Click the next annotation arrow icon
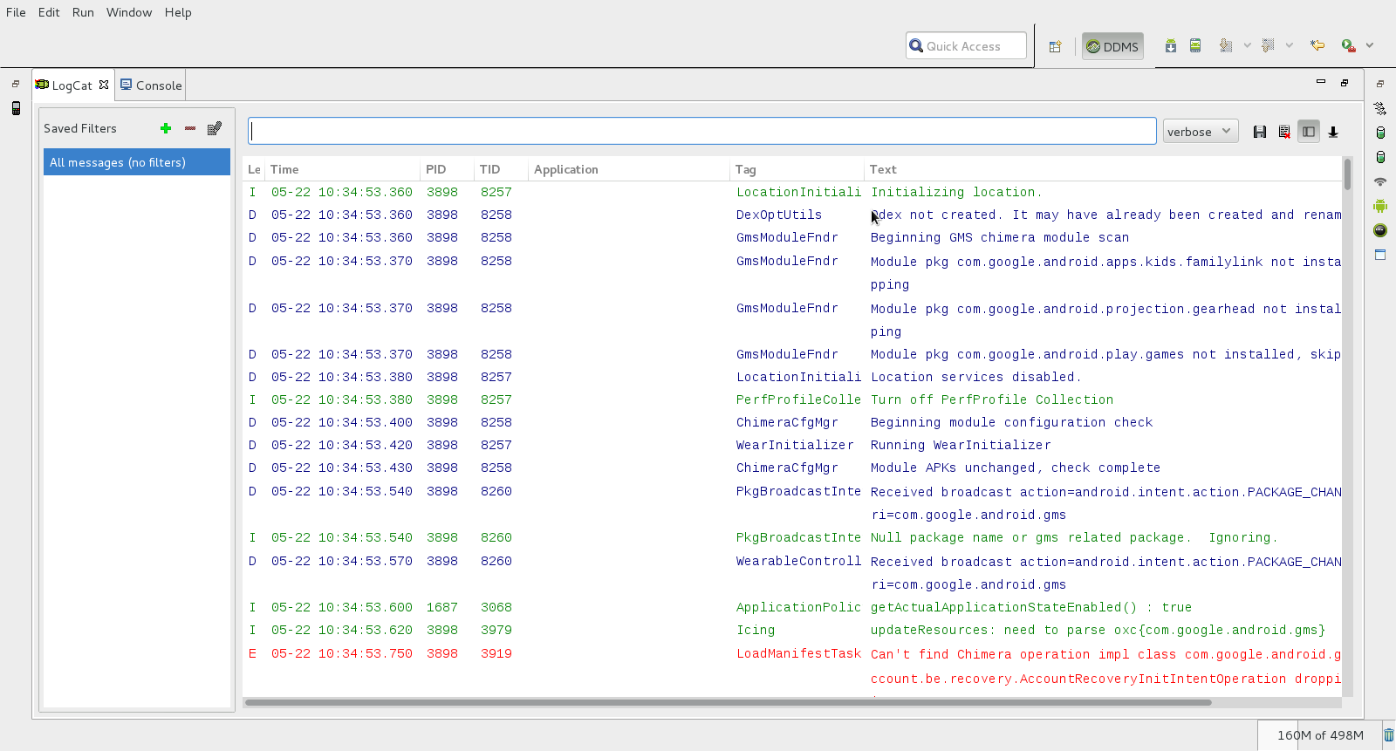Screen dimensions: 1396x751 (1226, 45)
